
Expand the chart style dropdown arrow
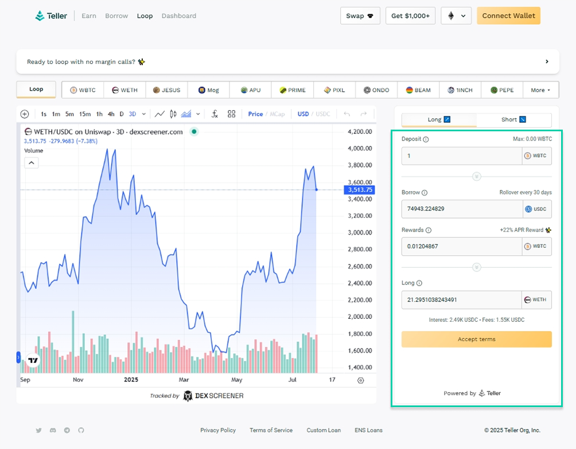tap(198, 114)
